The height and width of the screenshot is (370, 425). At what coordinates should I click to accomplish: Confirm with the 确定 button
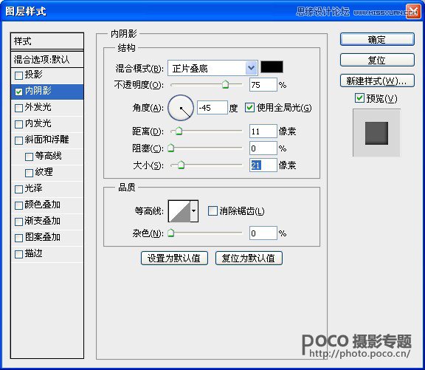377,40
